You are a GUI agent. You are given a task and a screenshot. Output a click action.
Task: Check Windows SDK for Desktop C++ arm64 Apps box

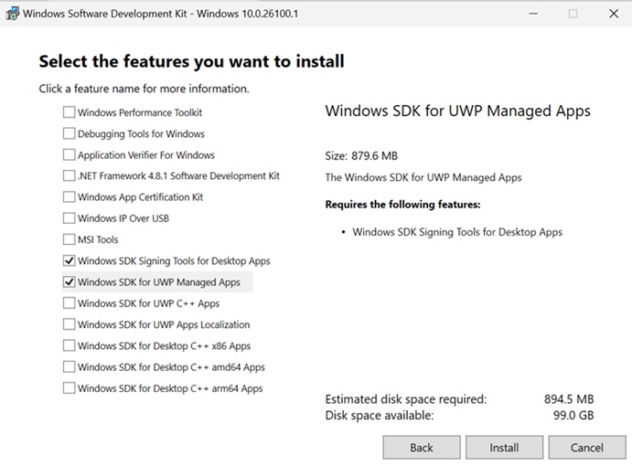[69, 387]
